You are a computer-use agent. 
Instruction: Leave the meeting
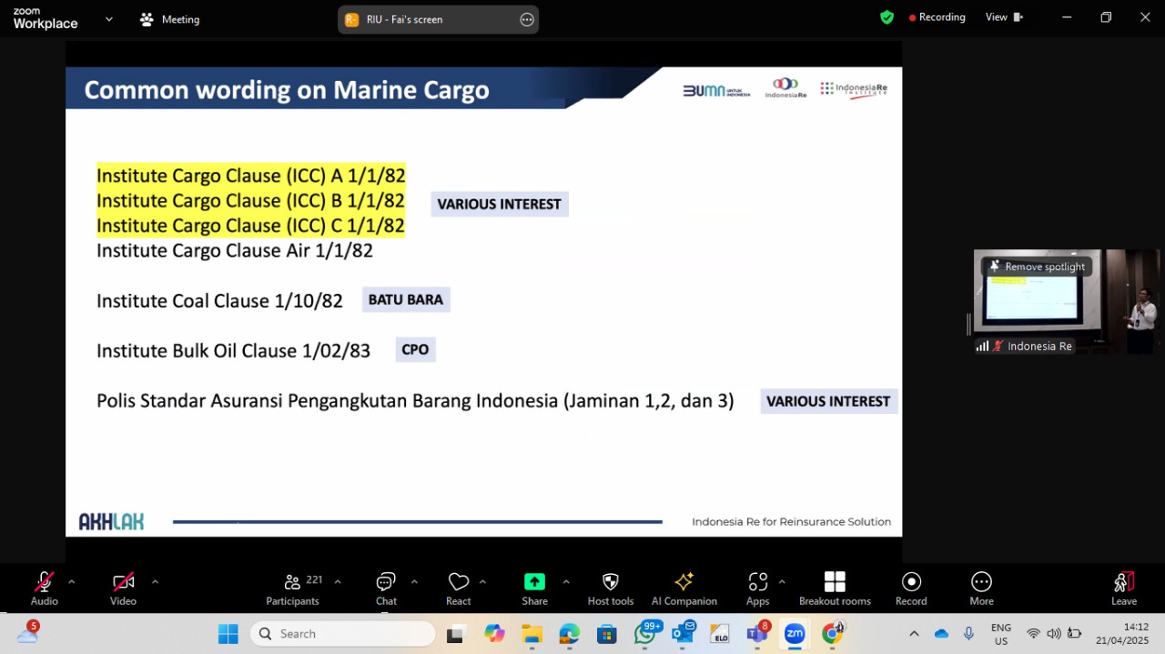tap(1124, 589)
